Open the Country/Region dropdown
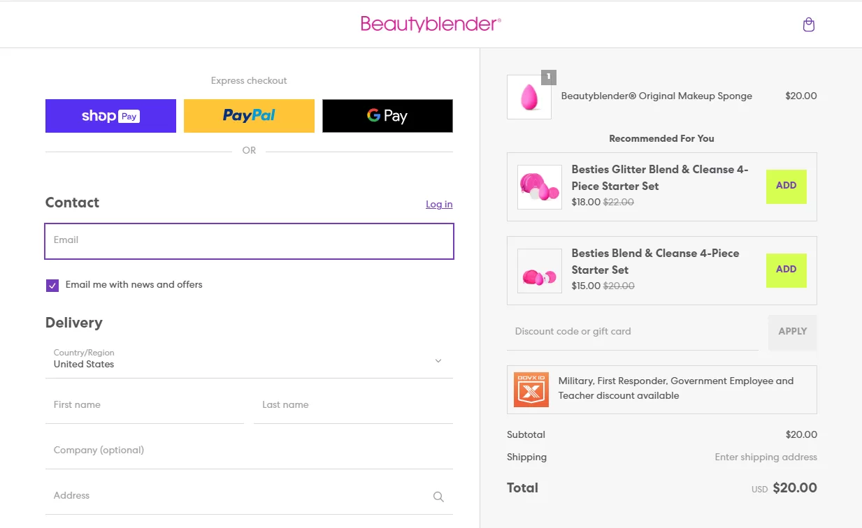 click(x=249, y=360)
